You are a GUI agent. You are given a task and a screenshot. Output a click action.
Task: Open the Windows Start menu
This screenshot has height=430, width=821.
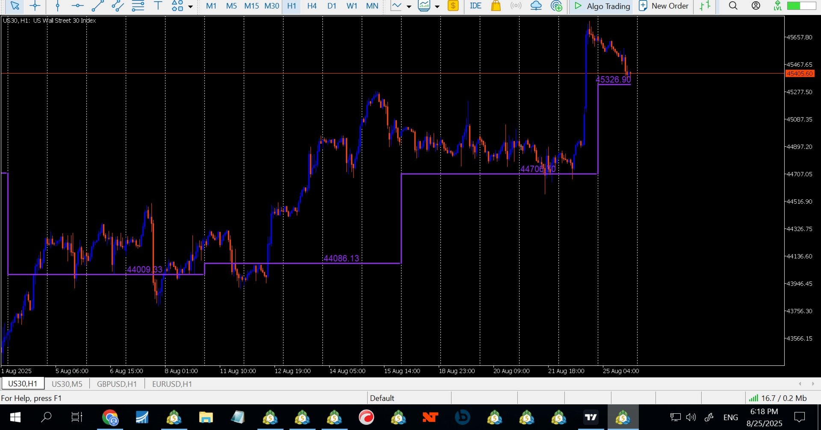(15, 417)
